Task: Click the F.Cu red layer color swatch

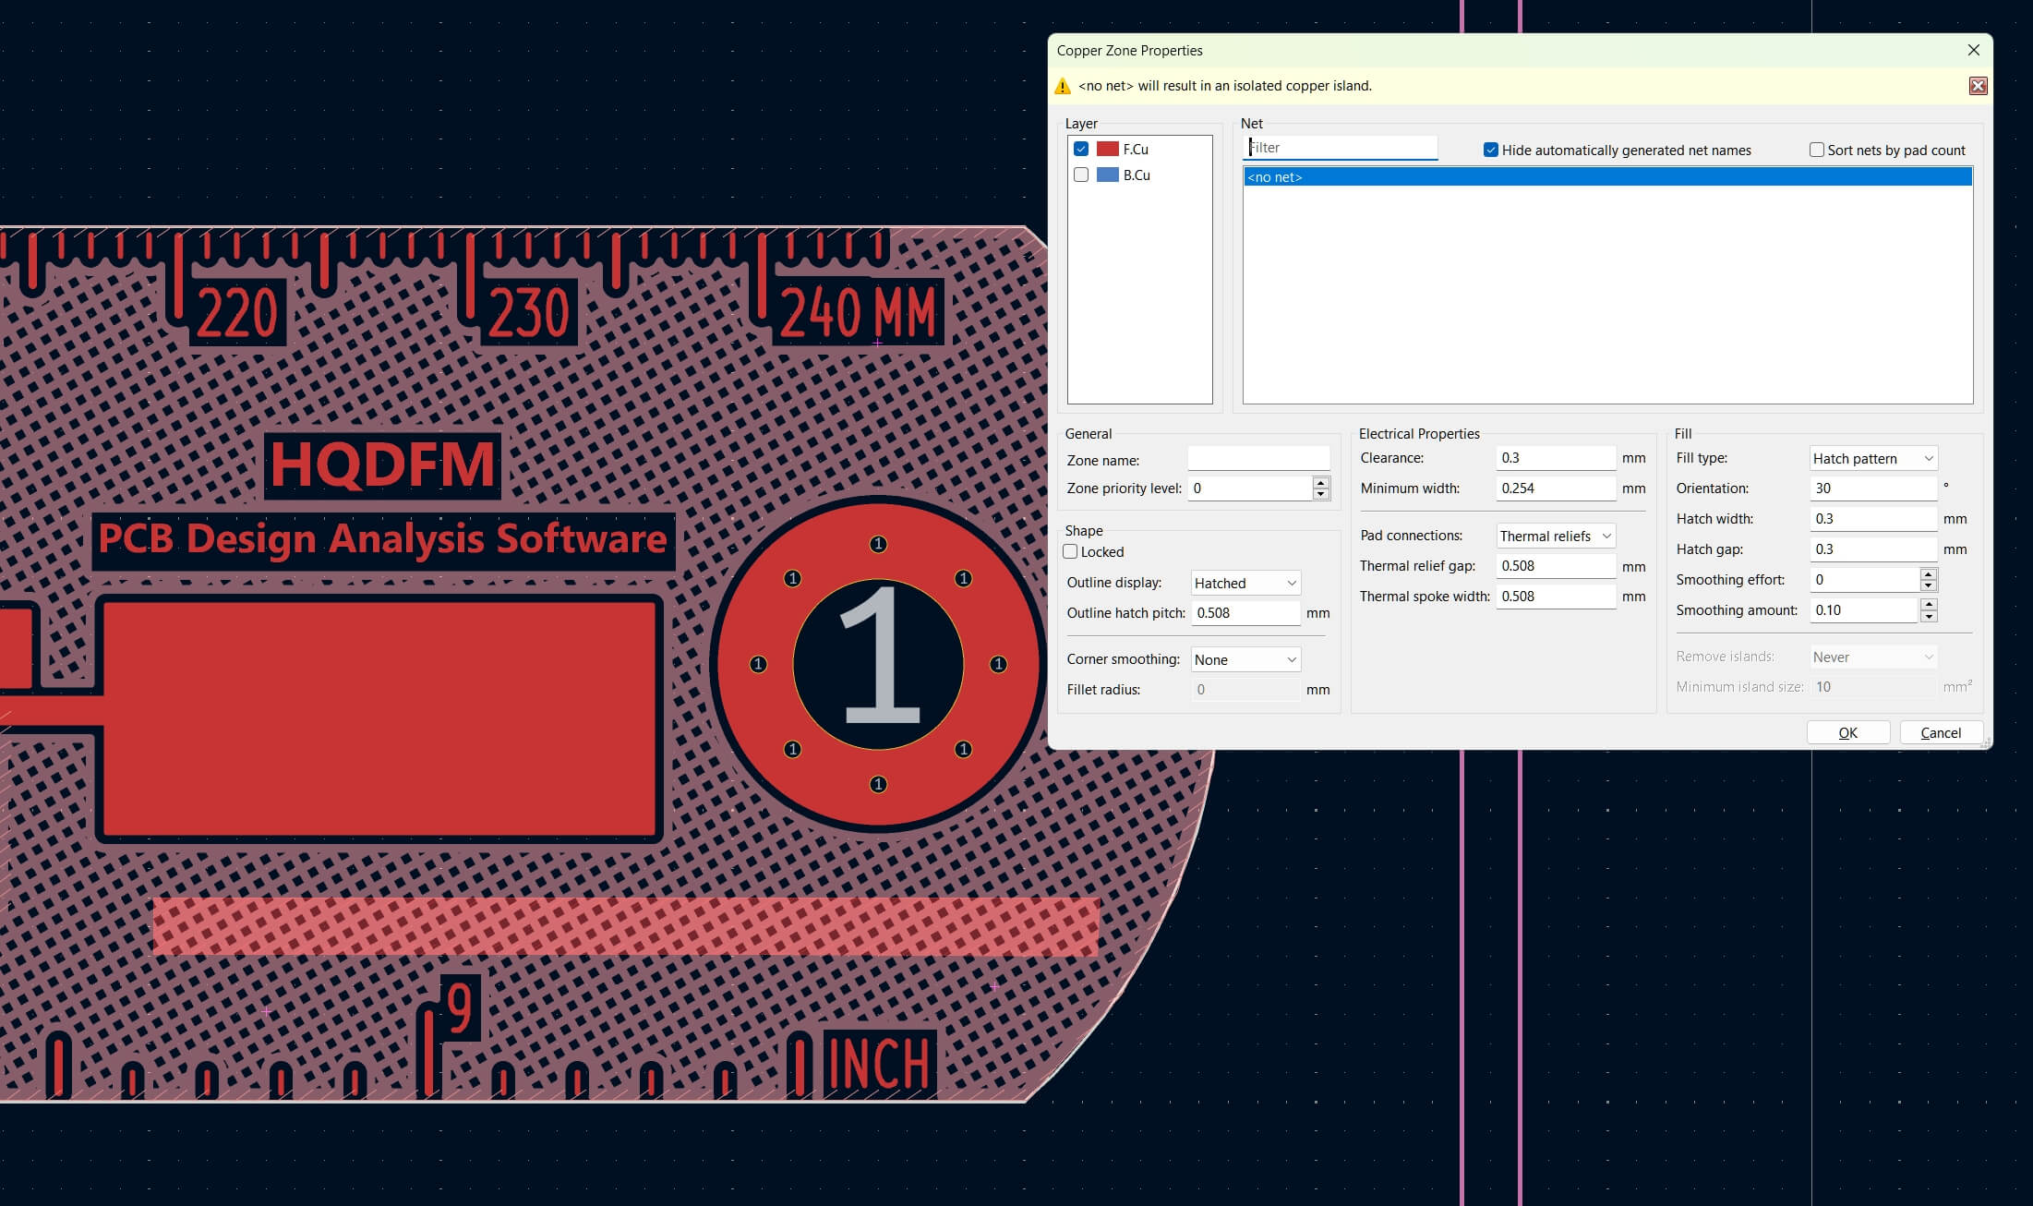Action: click(x=1107, y=149)
